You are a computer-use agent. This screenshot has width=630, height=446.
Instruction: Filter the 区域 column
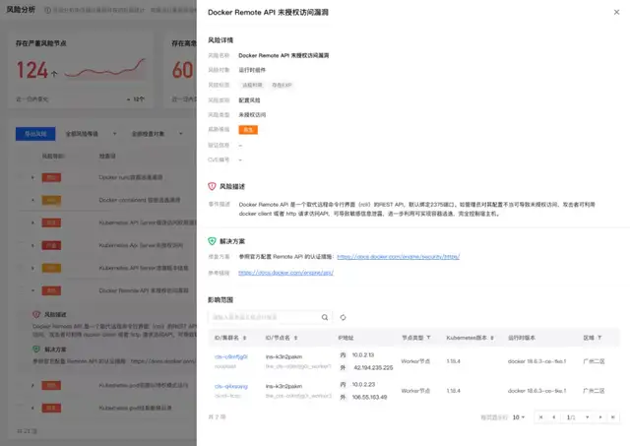598,337
